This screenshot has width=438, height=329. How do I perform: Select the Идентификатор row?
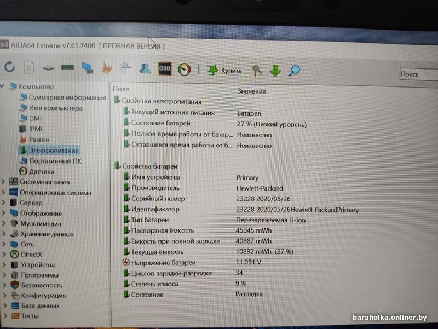tap(241, 209)
